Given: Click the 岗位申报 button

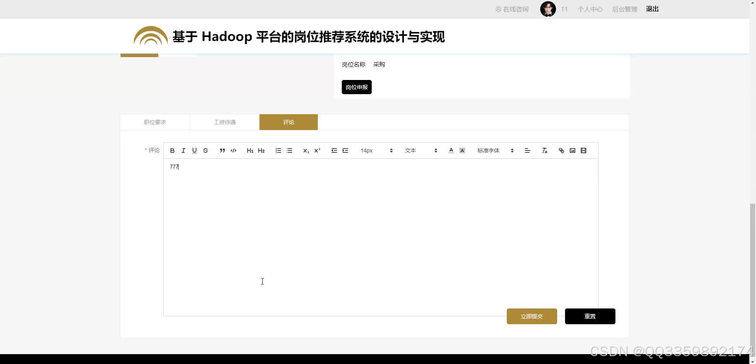Looking at the screenshot, I should tap(357, 87).
